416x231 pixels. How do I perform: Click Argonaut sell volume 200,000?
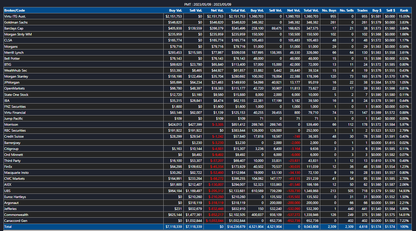point(275,203)
